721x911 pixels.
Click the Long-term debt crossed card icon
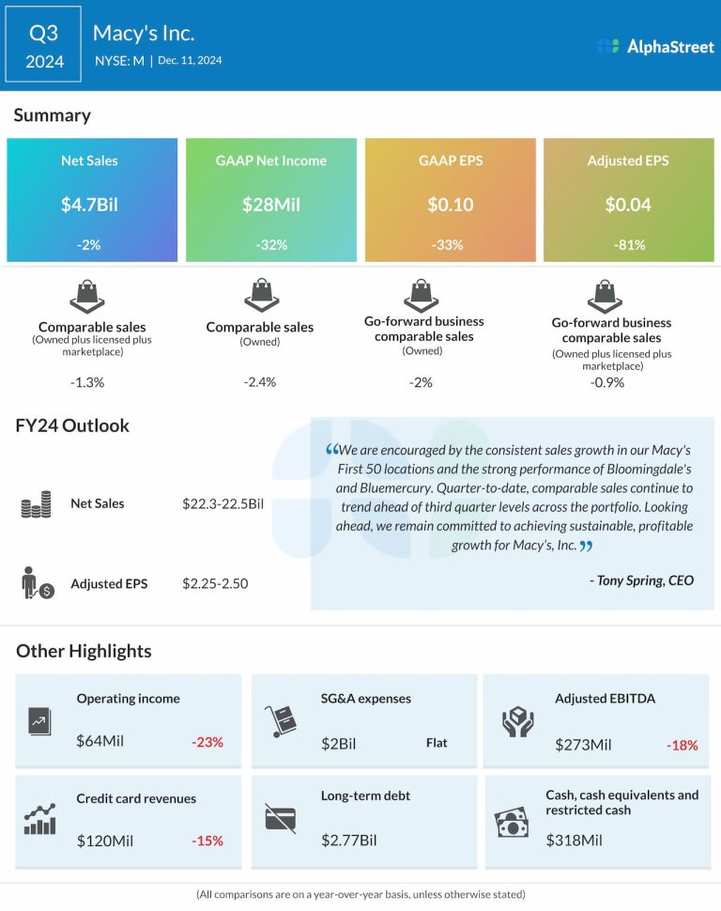coord(280,818)
